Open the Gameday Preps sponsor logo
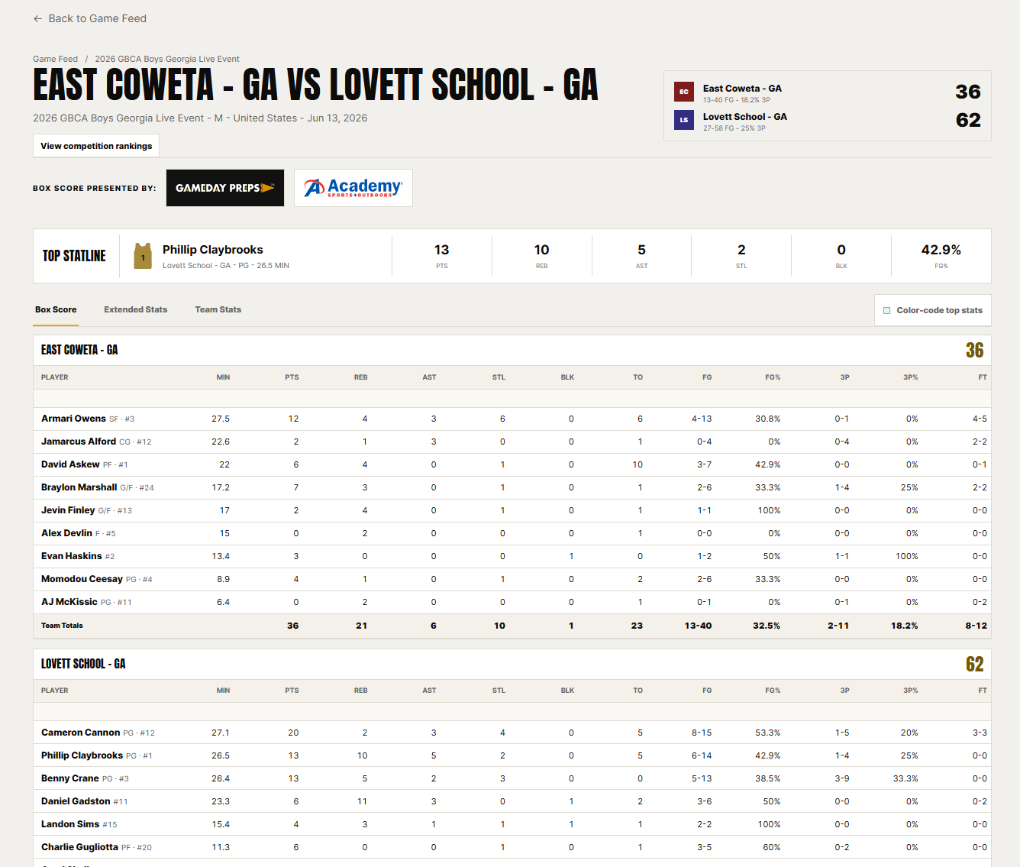This screenshot has height=867, width=1020. pos(225,188)
